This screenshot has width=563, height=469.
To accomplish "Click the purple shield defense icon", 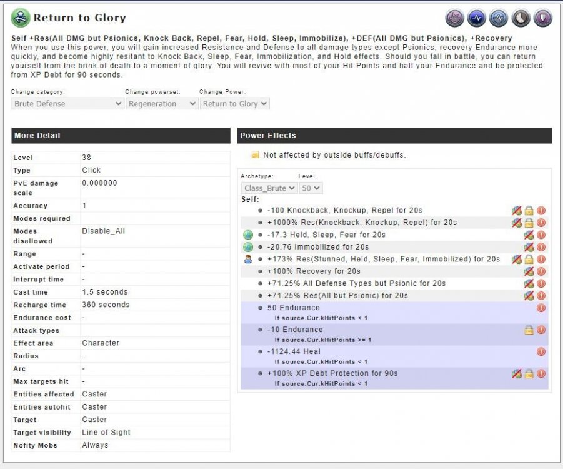I will coord(542,18).
